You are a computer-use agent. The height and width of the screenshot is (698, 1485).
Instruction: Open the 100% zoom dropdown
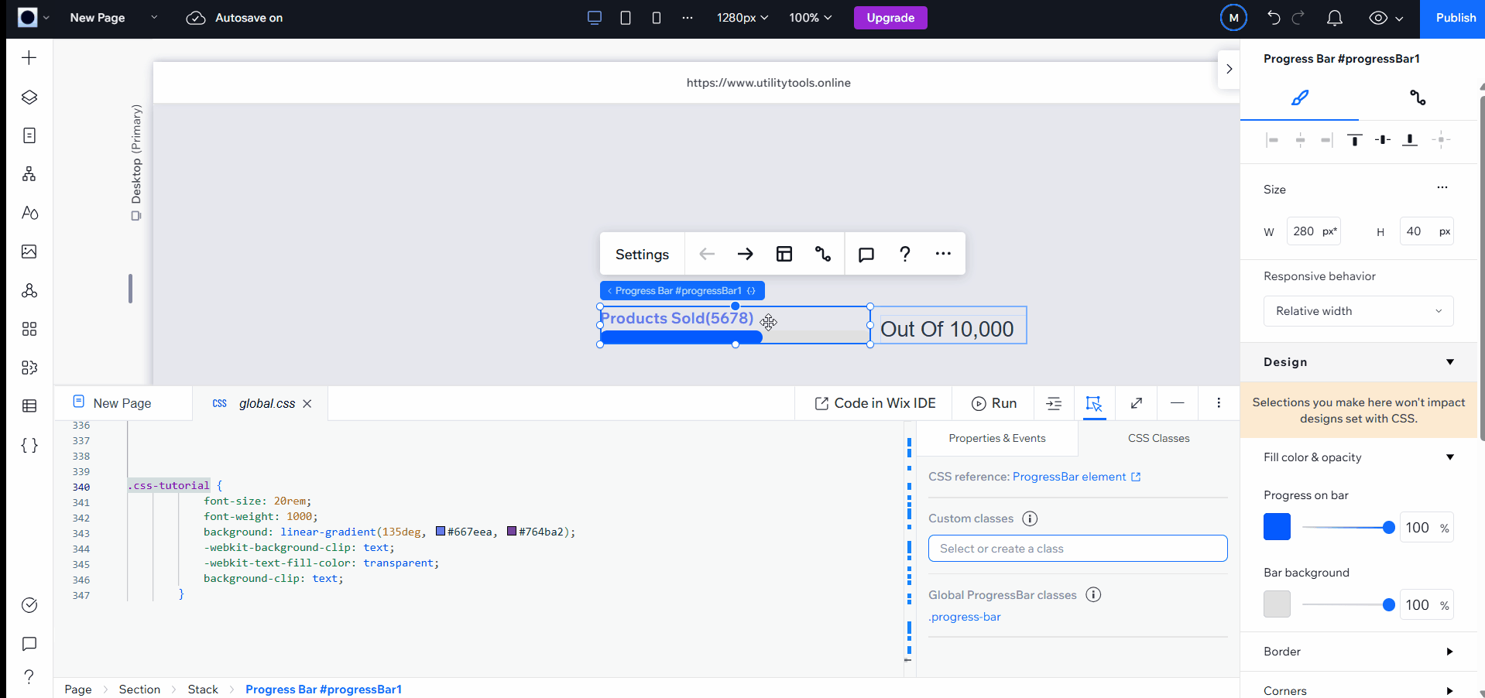[811, 18]
